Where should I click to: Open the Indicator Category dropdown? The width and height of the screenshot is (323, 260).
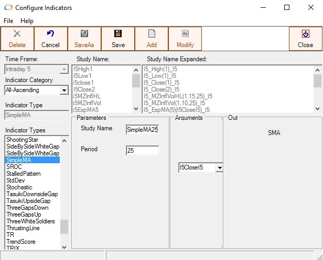(64, 91)
